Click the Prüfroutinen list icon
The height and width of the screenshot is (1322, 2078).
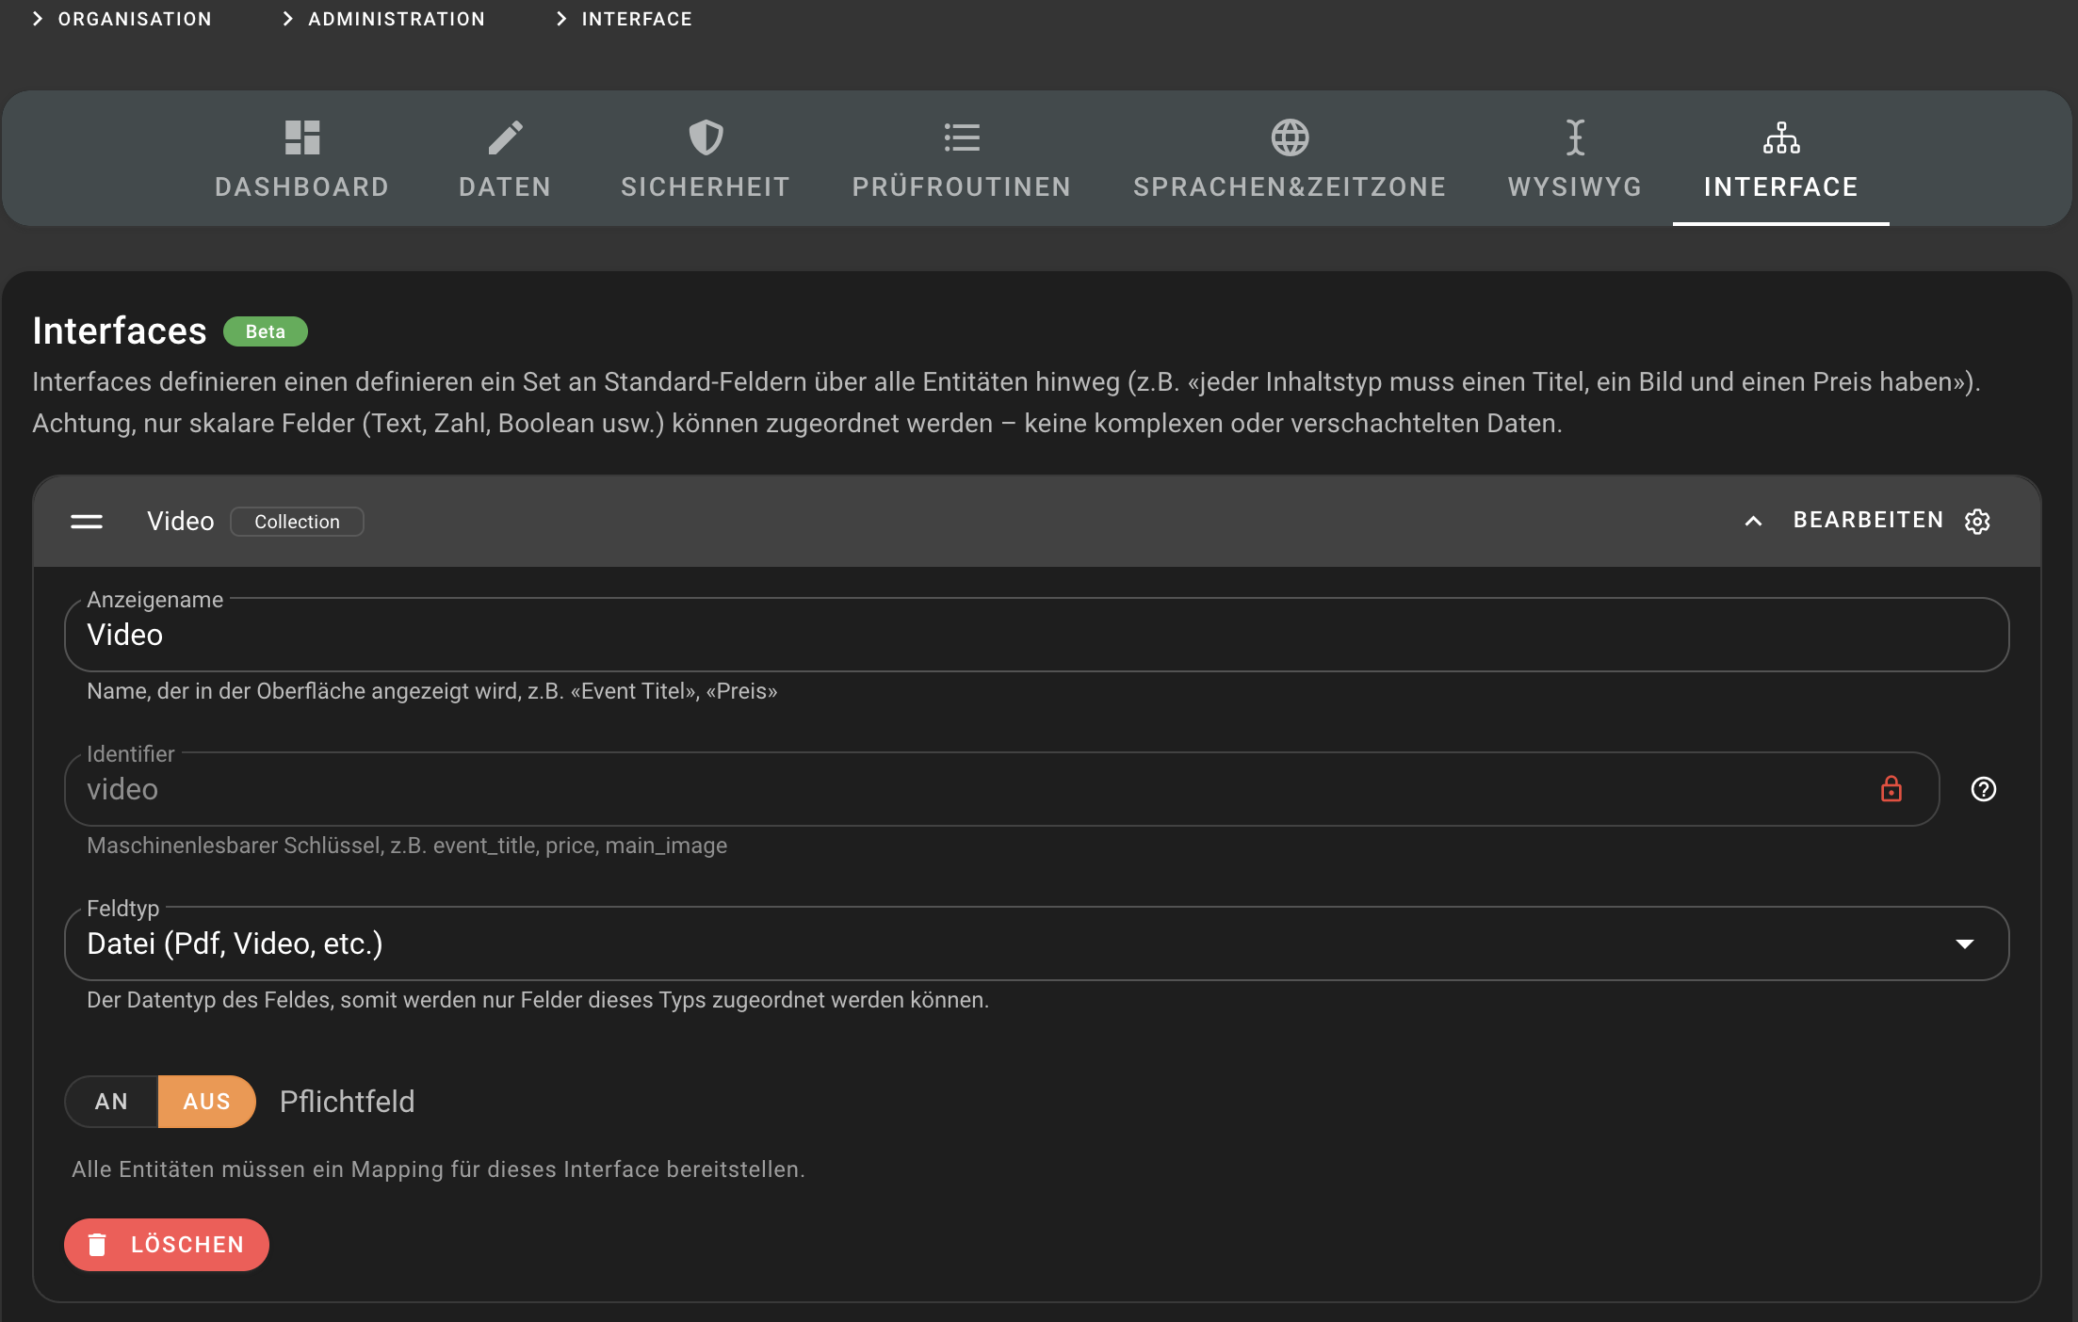pyautogui.click(x=962, y=137)
